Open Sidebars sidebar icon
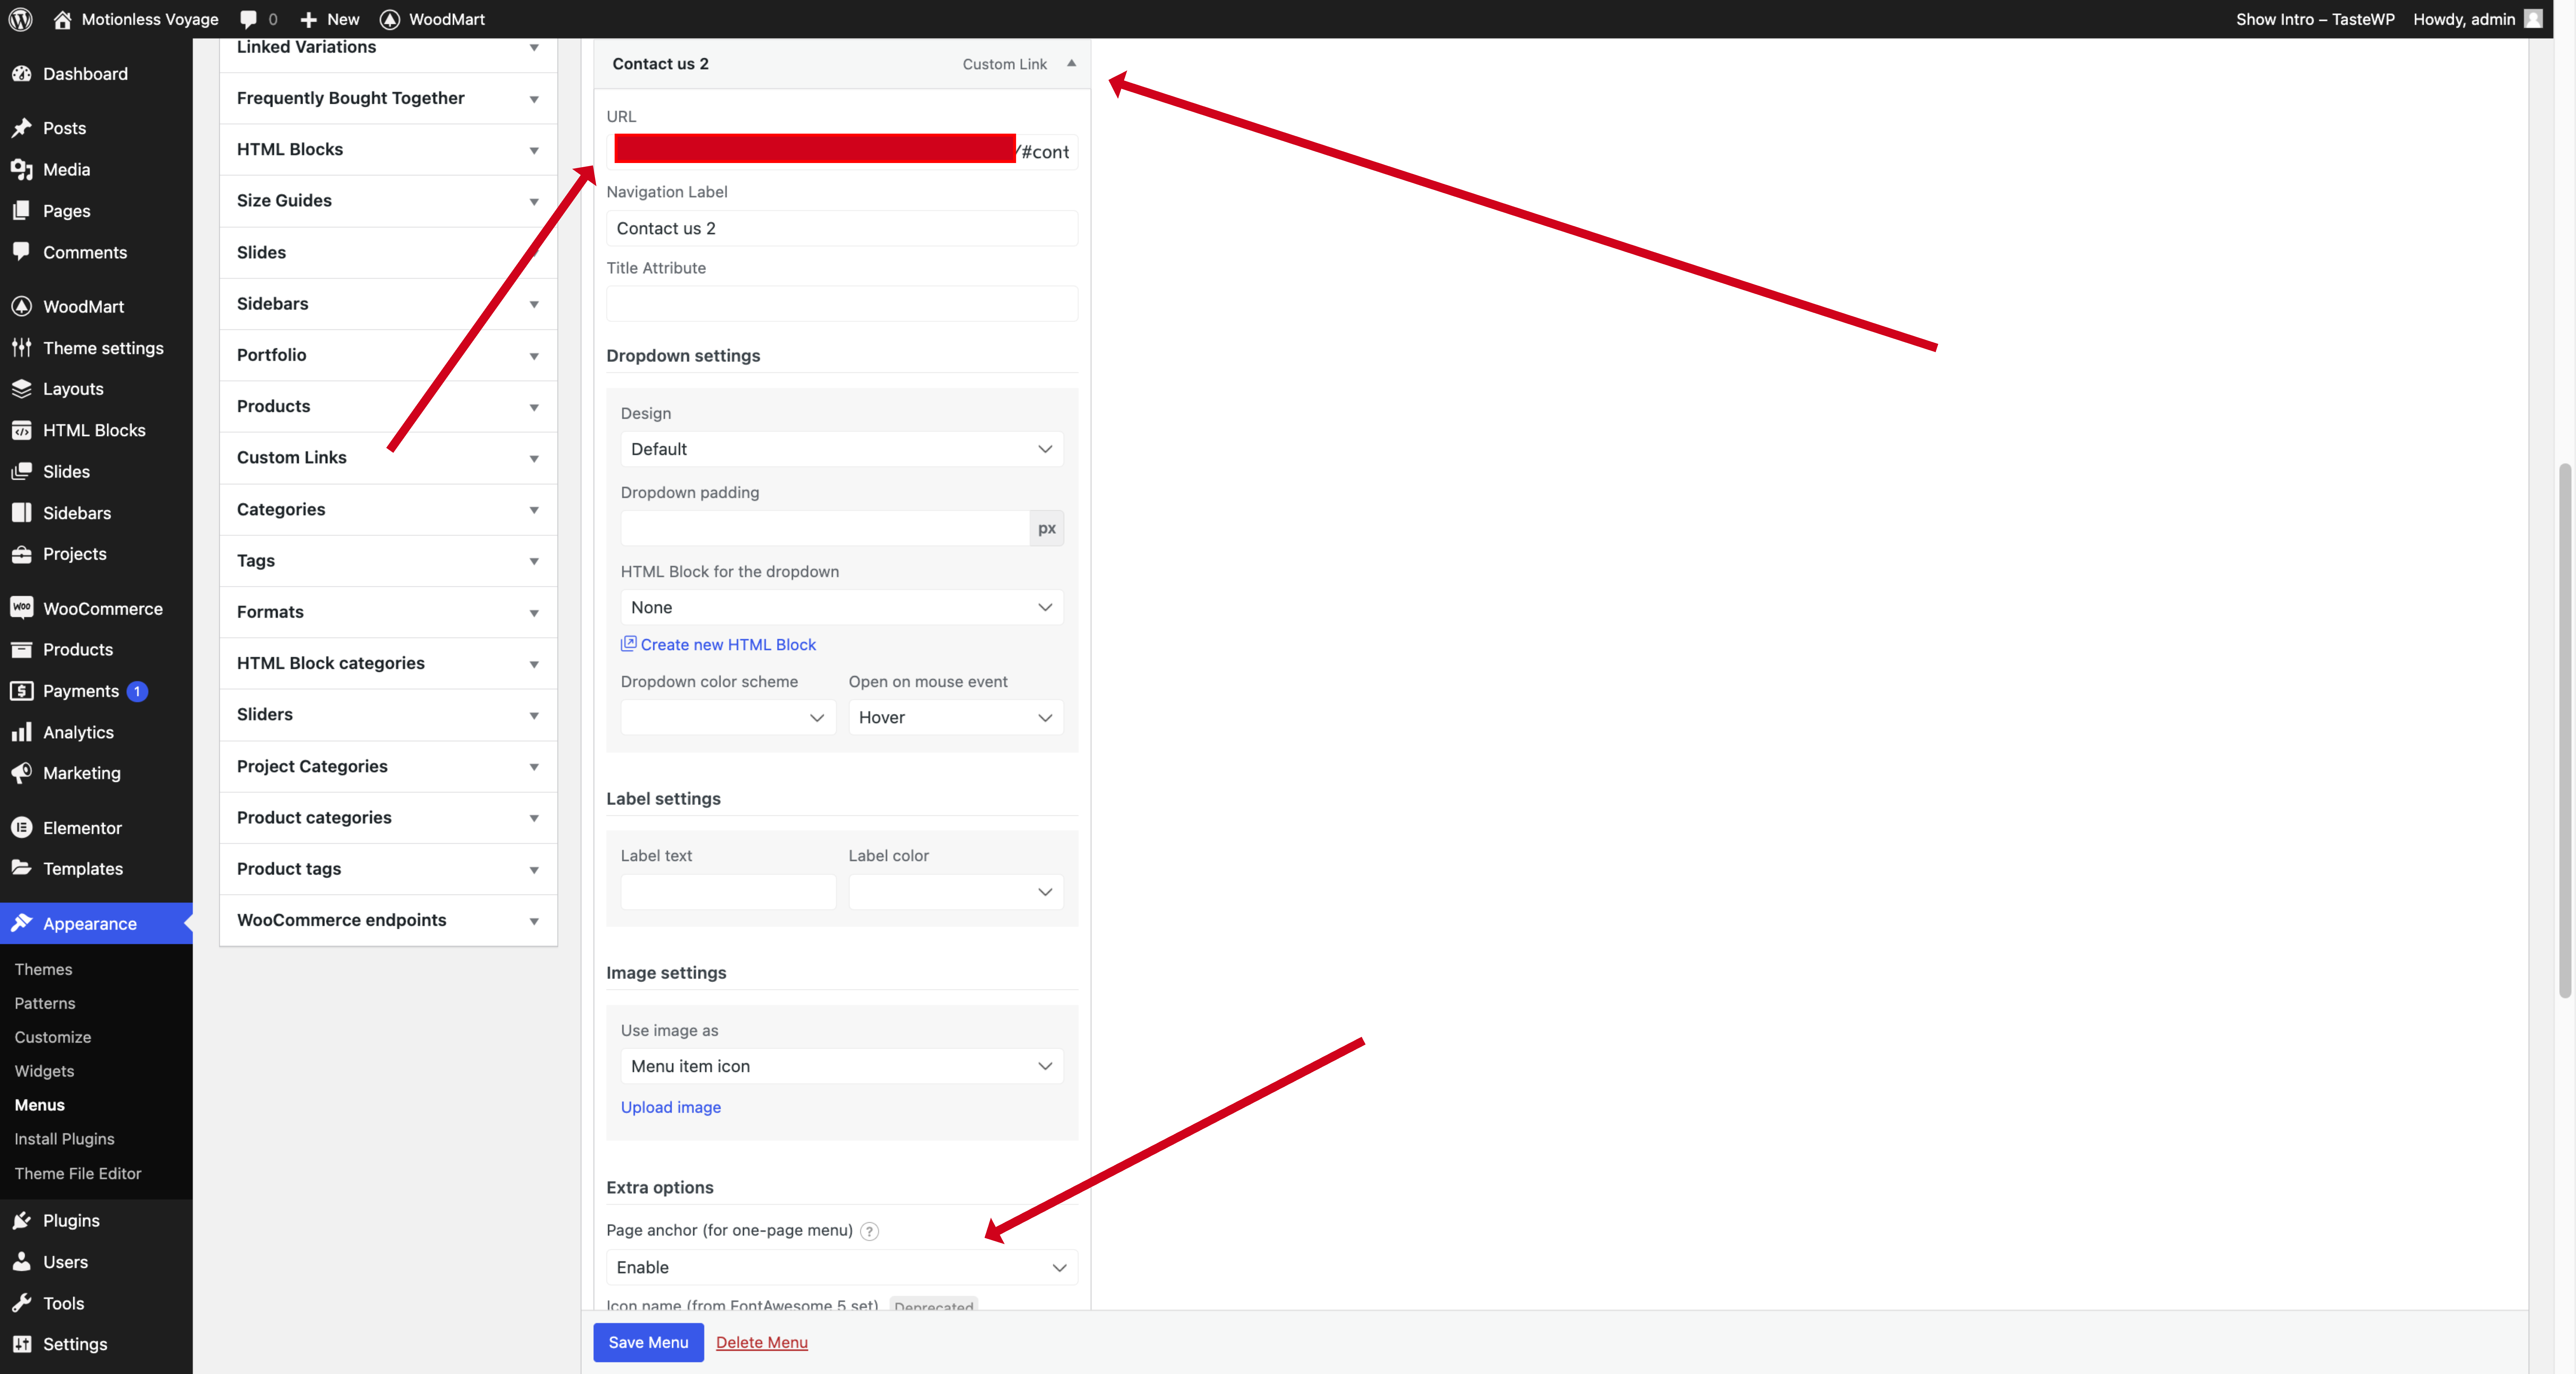Viewport: 2576px width, 1374px height. click(22, 513)
